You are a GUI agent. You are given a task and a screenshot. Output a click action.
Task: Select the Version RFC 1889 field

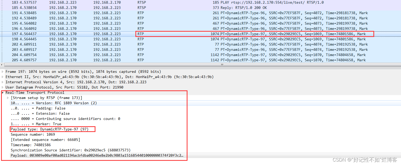point(54,103)
